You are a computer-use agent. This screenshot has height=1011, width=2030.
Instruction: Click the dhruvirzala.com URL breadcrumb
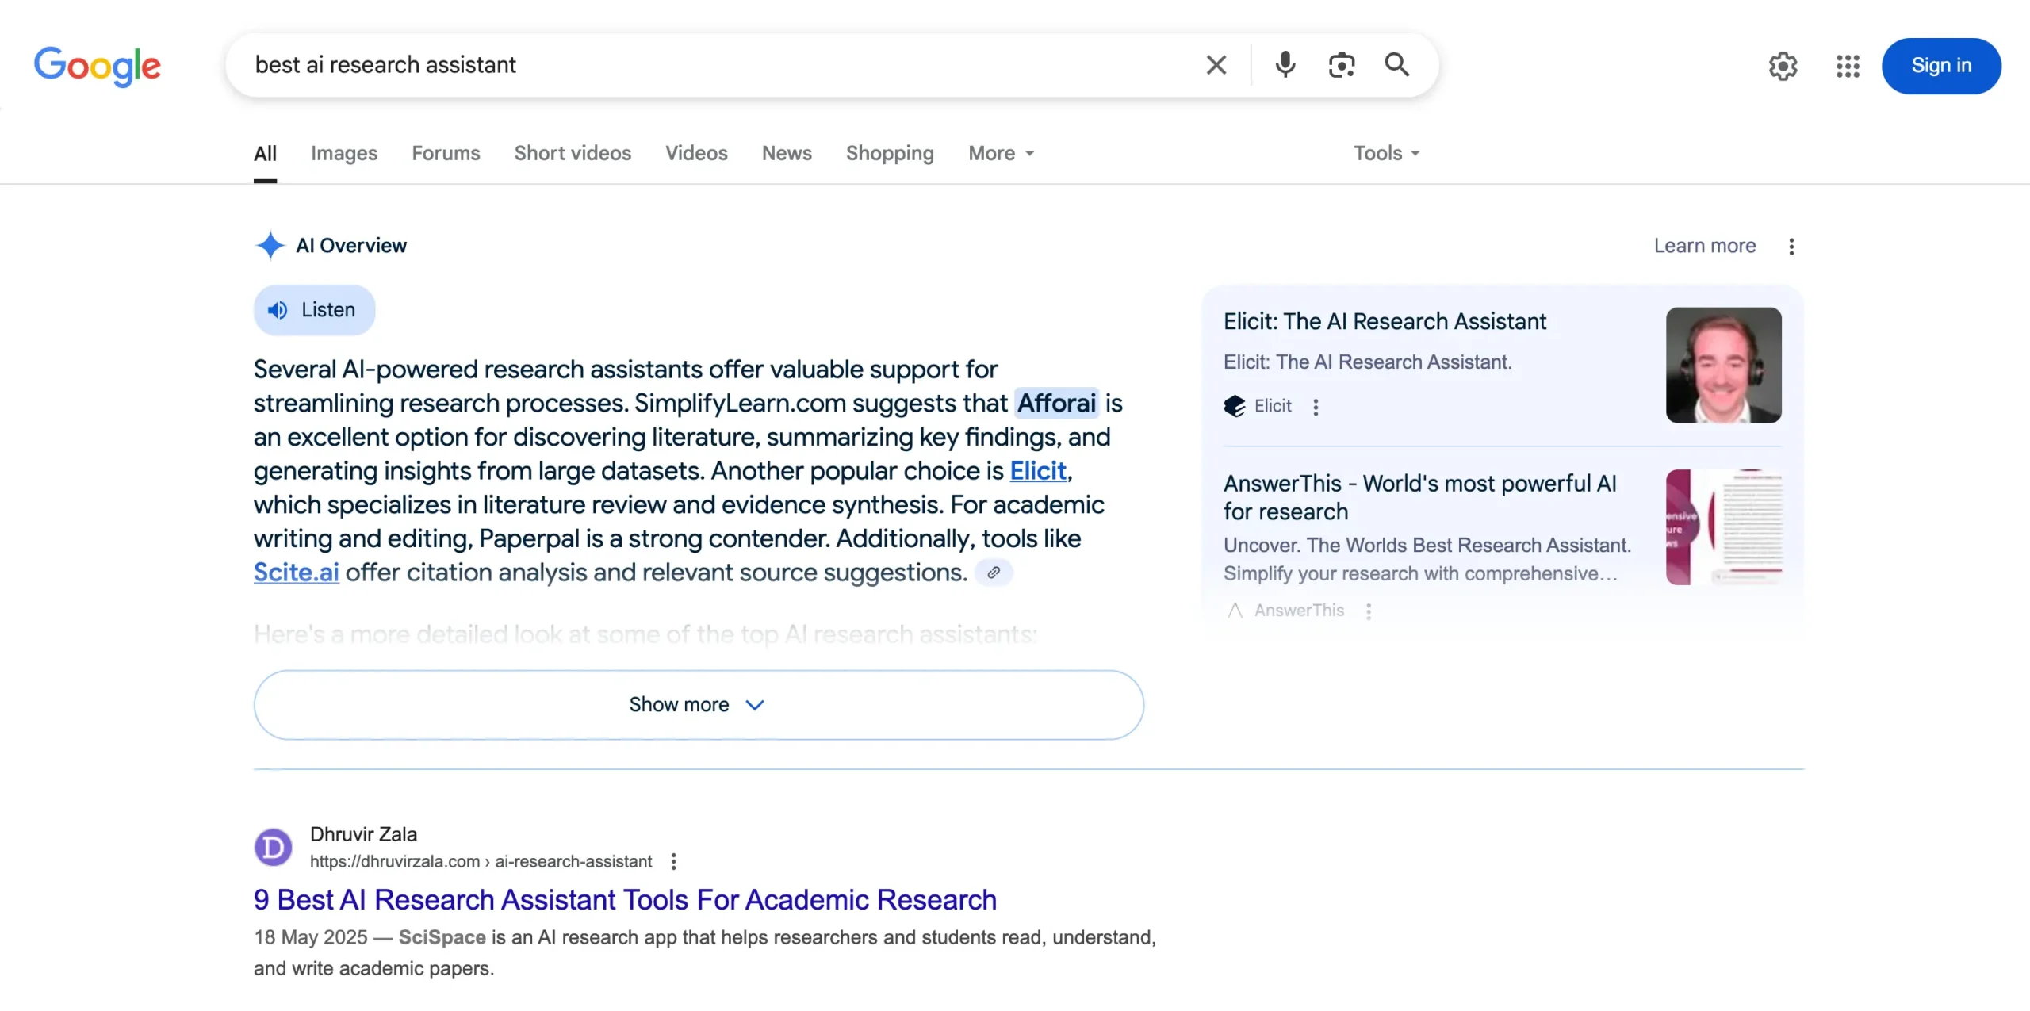coord(481,861)
